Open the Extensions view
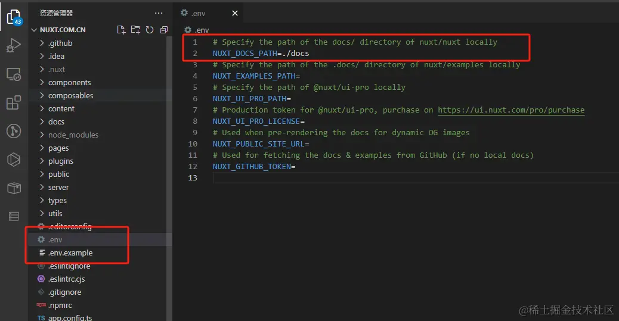 pyautogui.click(x=14, y=102)
